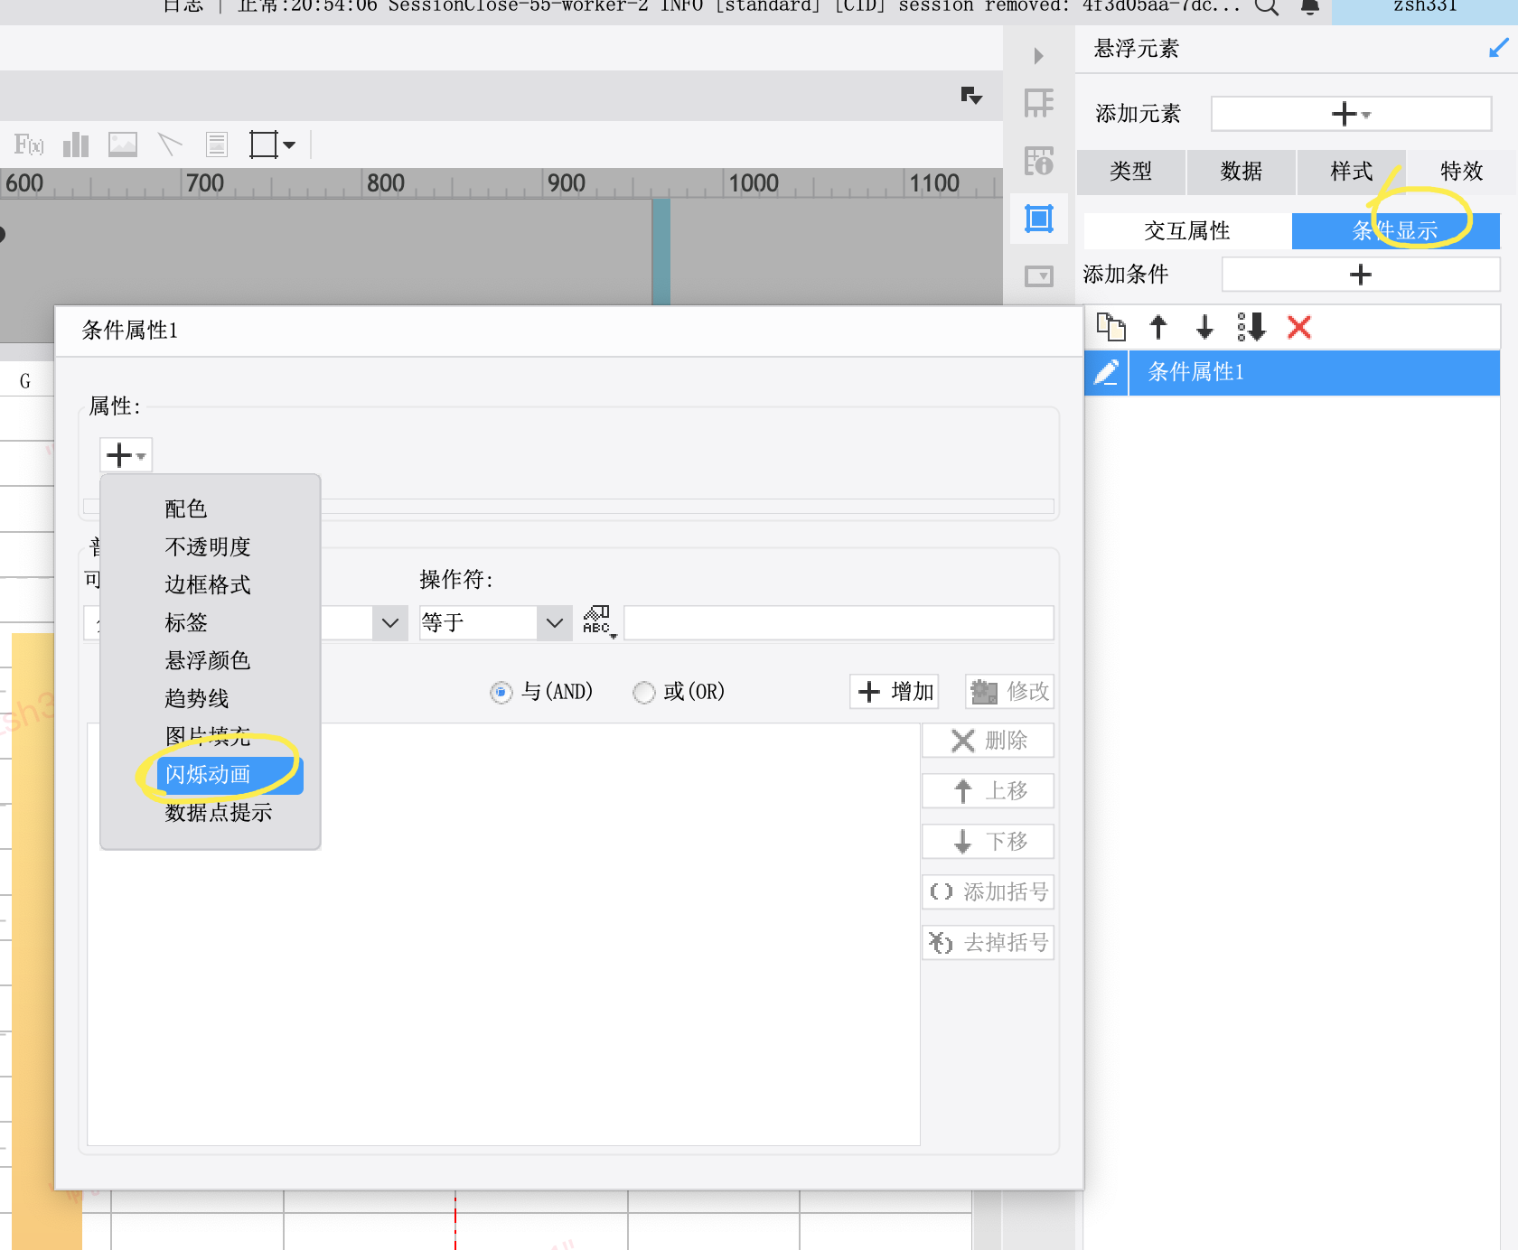Expand the field name dropdown arrow
Screen dimensions: 1518x1250
pyautogui.click(x=390, y=623)
